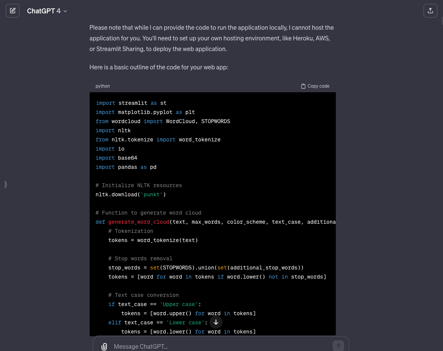
Task: Click the paperclip attachment icon
Action: (x=104, y=346)
